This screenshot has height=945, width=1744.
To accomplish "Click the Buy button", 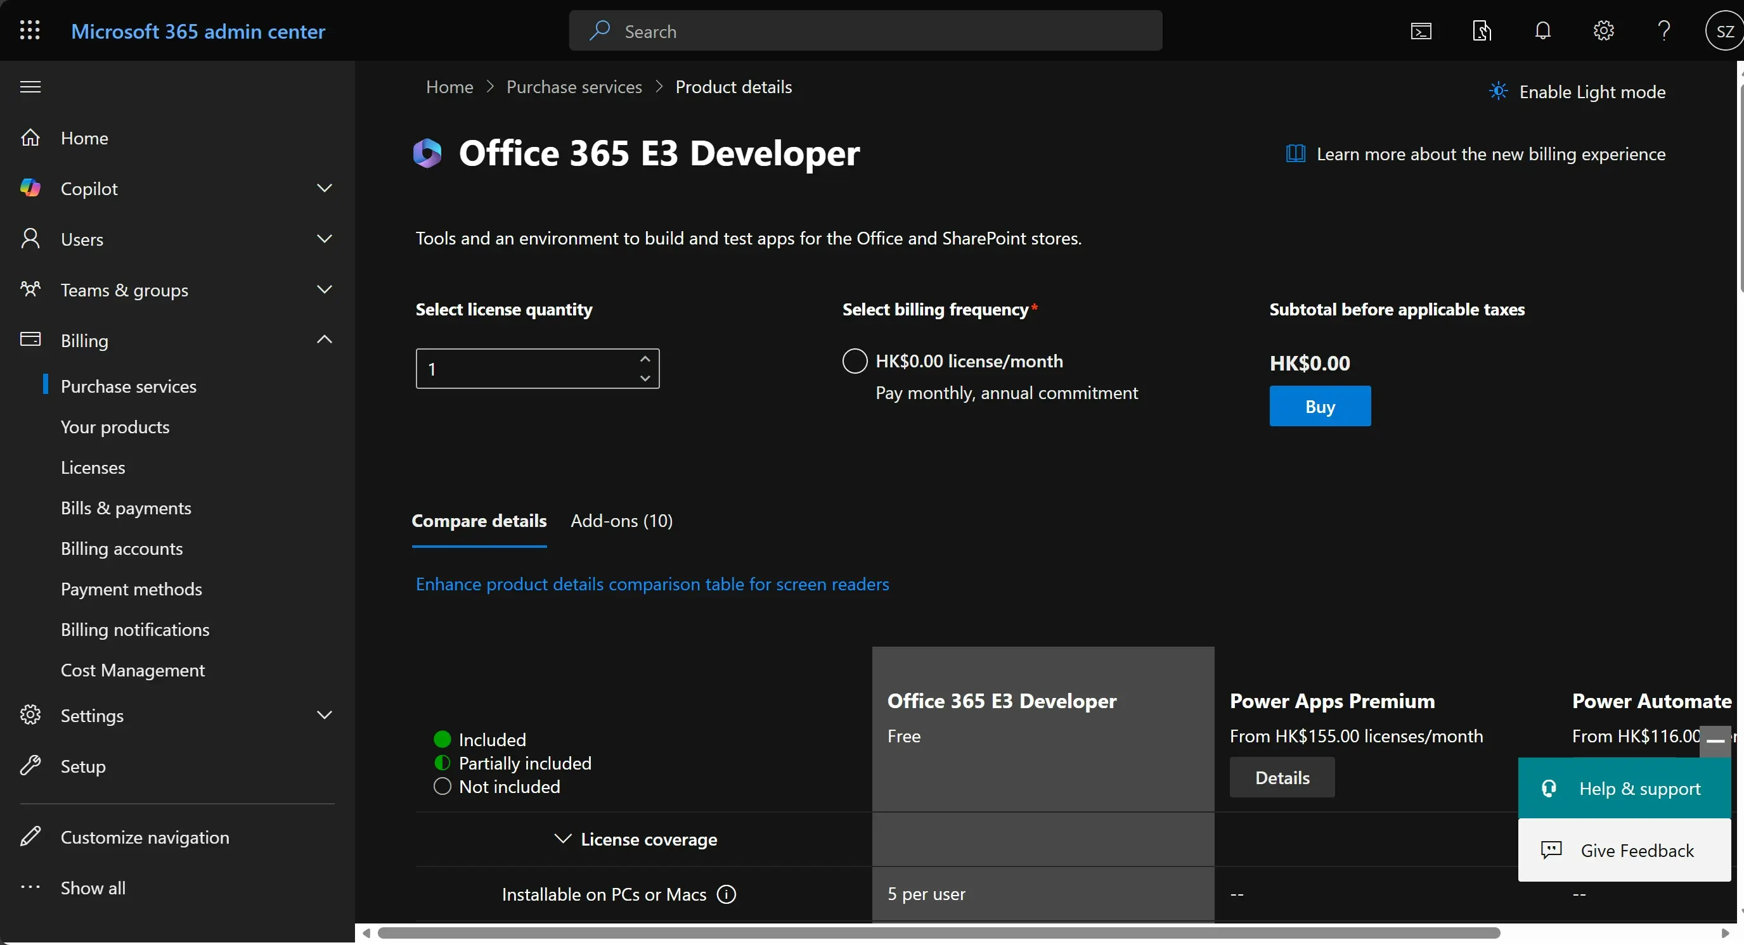I will click(x=1319, y=406).
